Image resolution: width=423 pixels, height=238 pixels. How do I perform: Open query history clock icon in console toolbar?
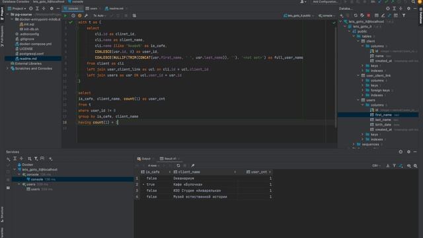click(x=73, y=16)
